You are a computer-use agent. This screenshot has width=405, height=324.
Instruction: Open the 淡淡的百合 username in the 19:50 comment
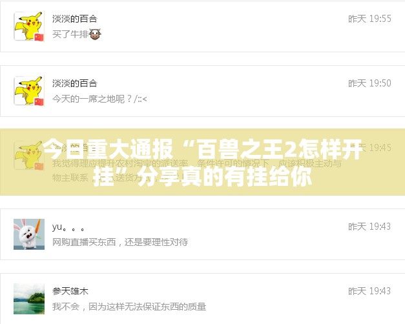pyautogui.click(x=75, y=83)
